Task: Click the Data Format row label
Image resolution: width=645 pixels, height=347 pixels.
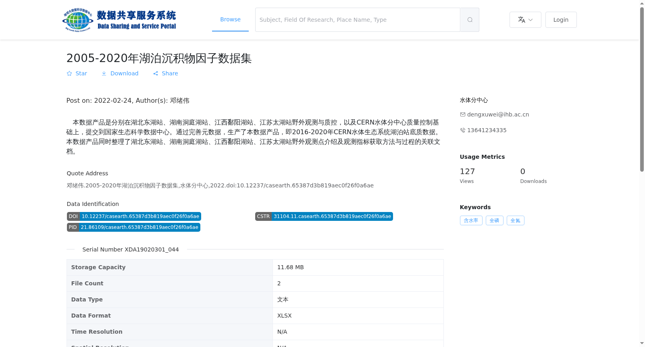Action: [91, 316]
